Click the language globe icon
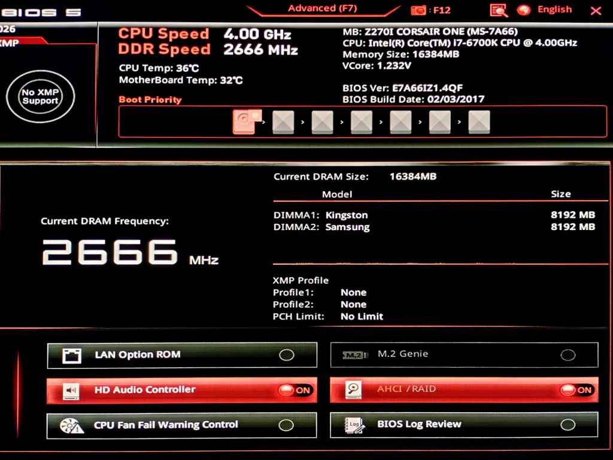 (524, 10)
